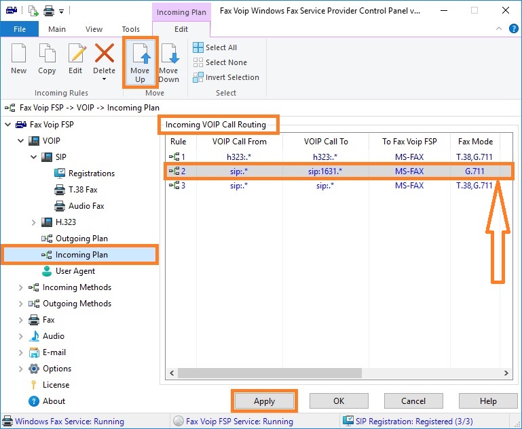This screenshot has width=522, height=429.
Task: Click the quick access printer icon
Action: coord(49,12)
